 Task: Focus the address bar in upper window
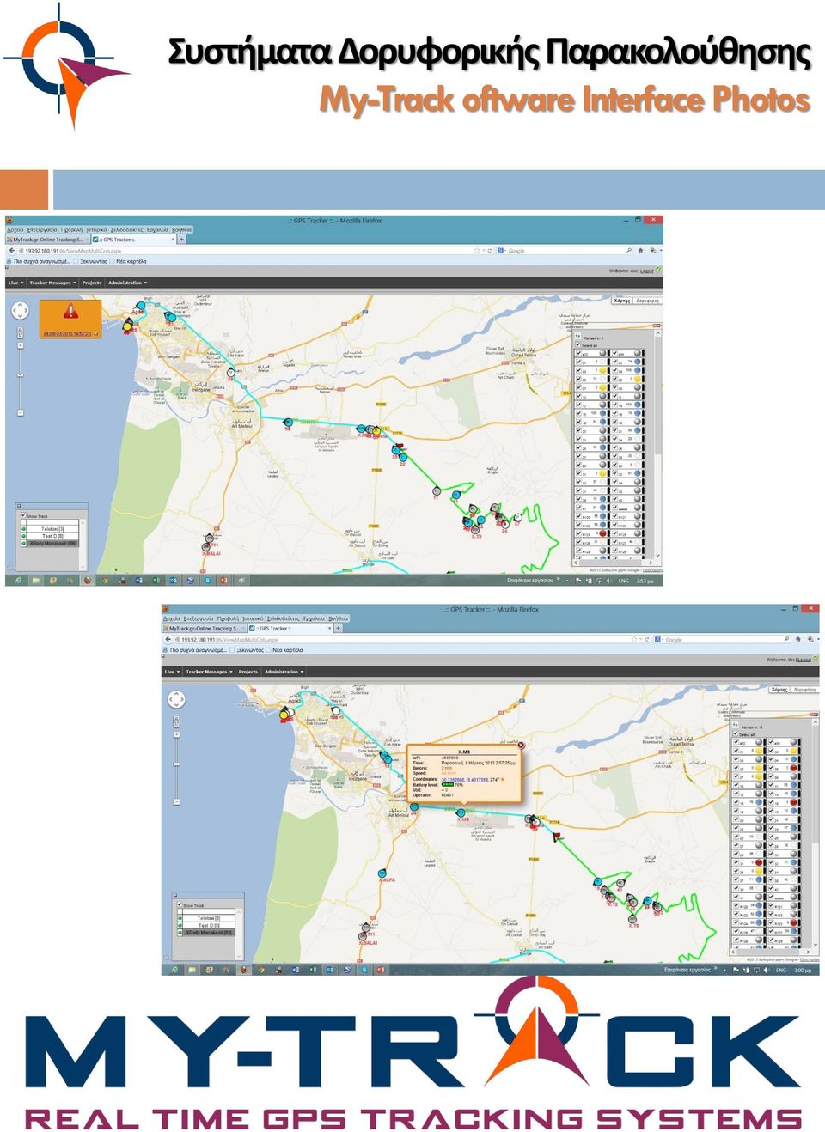[249, 251]
